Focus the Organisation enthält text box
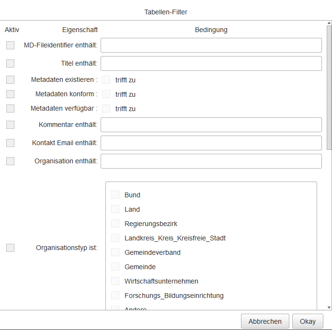332x330 pixels. click(x=211, y=161)
